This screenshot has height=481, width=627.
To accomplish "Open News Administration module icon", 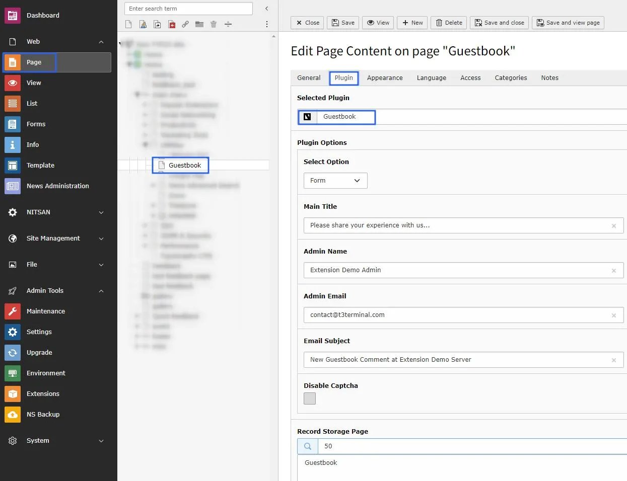I will (13, 186).
